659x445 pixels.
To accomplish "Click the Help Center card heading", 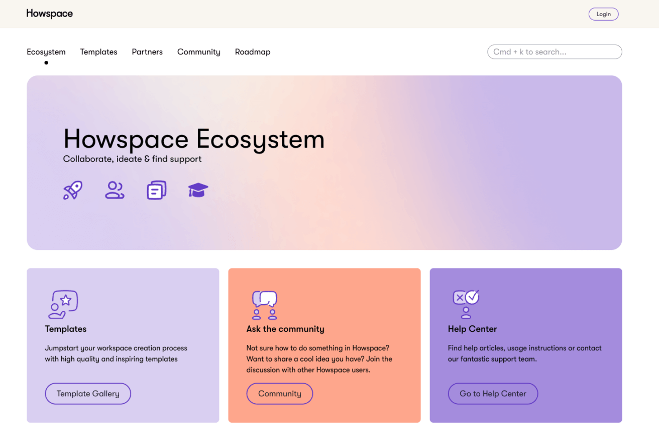I will (472, 329).
